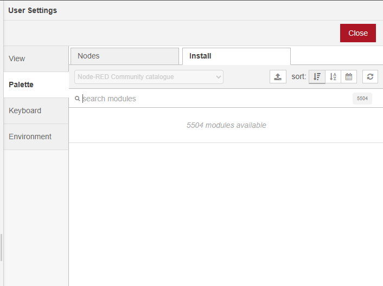Viewport: 383px width, 286px height.
Task: Click the 5504 module count badge
Action: (362, 99)
